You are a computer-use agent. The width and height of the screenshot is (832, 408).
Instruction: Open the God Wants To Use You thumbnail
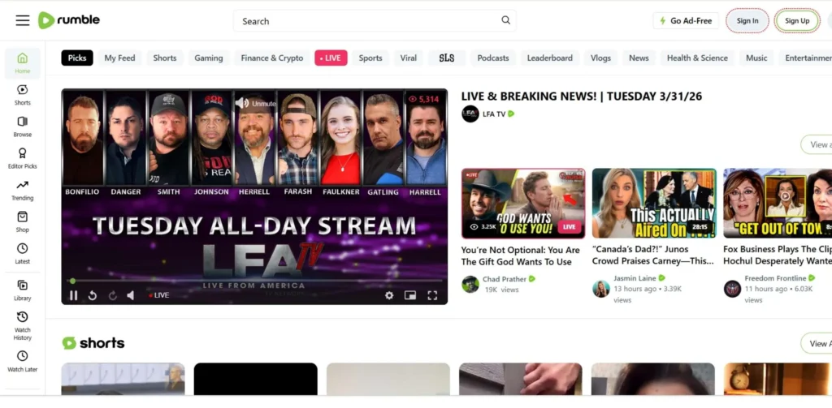point(523,204)
